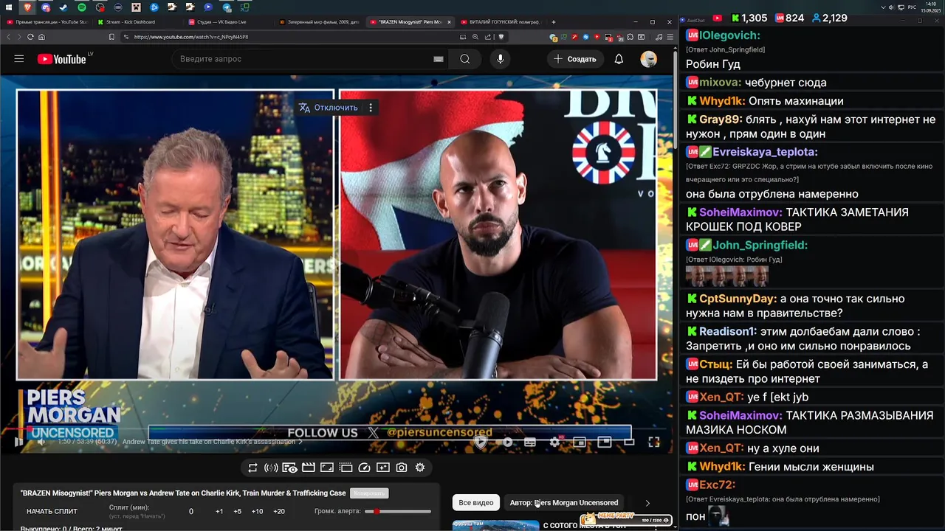Add +20 minutes to the split
This screenshot has height=531, width=945.
point(279,511)
